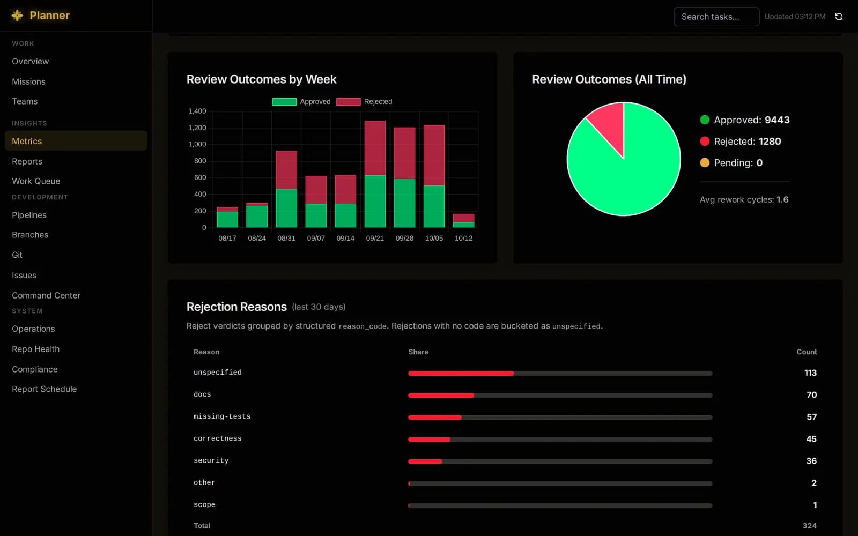Select Metrics in the sidebar
The image size is (858, 536).
pyautogui.click(x=76, y=141)
